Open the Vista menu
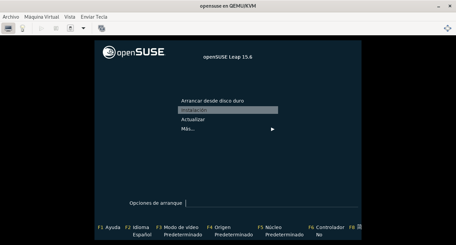This screenshot has width=456, height=245. click(70, 17)
